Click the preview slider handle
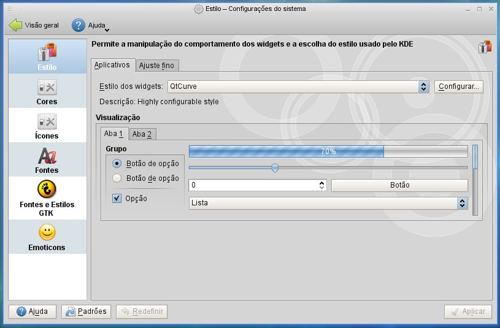The width and height of the screenshot is (500, 328). tap(275, 167)
